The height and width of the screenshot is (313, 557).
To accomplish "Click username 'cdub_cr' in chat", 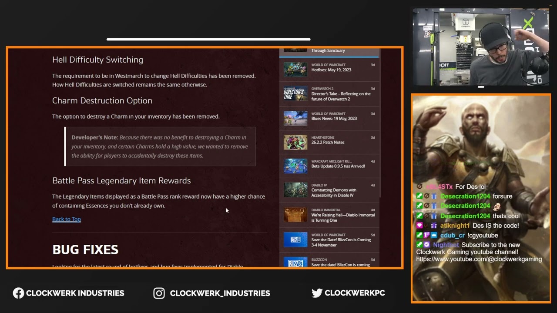I will coord(452,235).
